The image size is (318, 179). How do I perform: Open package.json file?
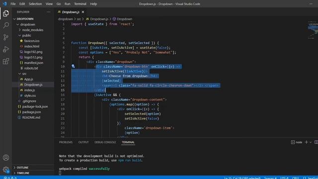tap(31, 112)
